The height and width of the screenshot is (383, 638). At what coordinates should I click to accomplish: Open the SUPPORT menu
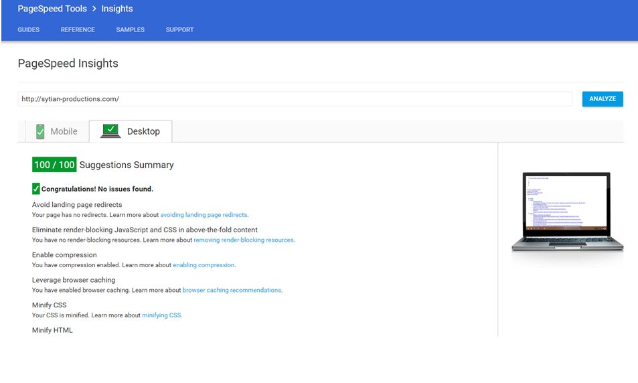click(179, 29)
